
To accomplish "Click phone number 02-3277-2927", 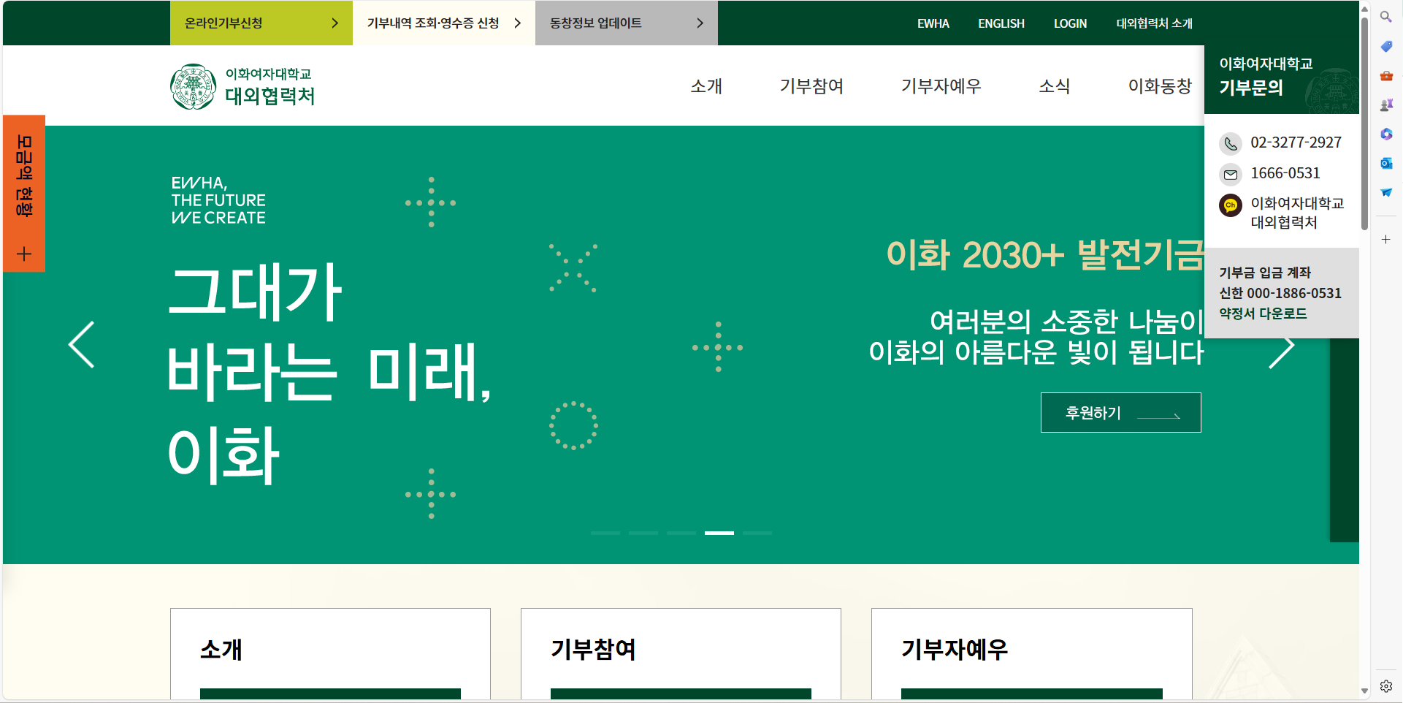I will coord(1296,142).
